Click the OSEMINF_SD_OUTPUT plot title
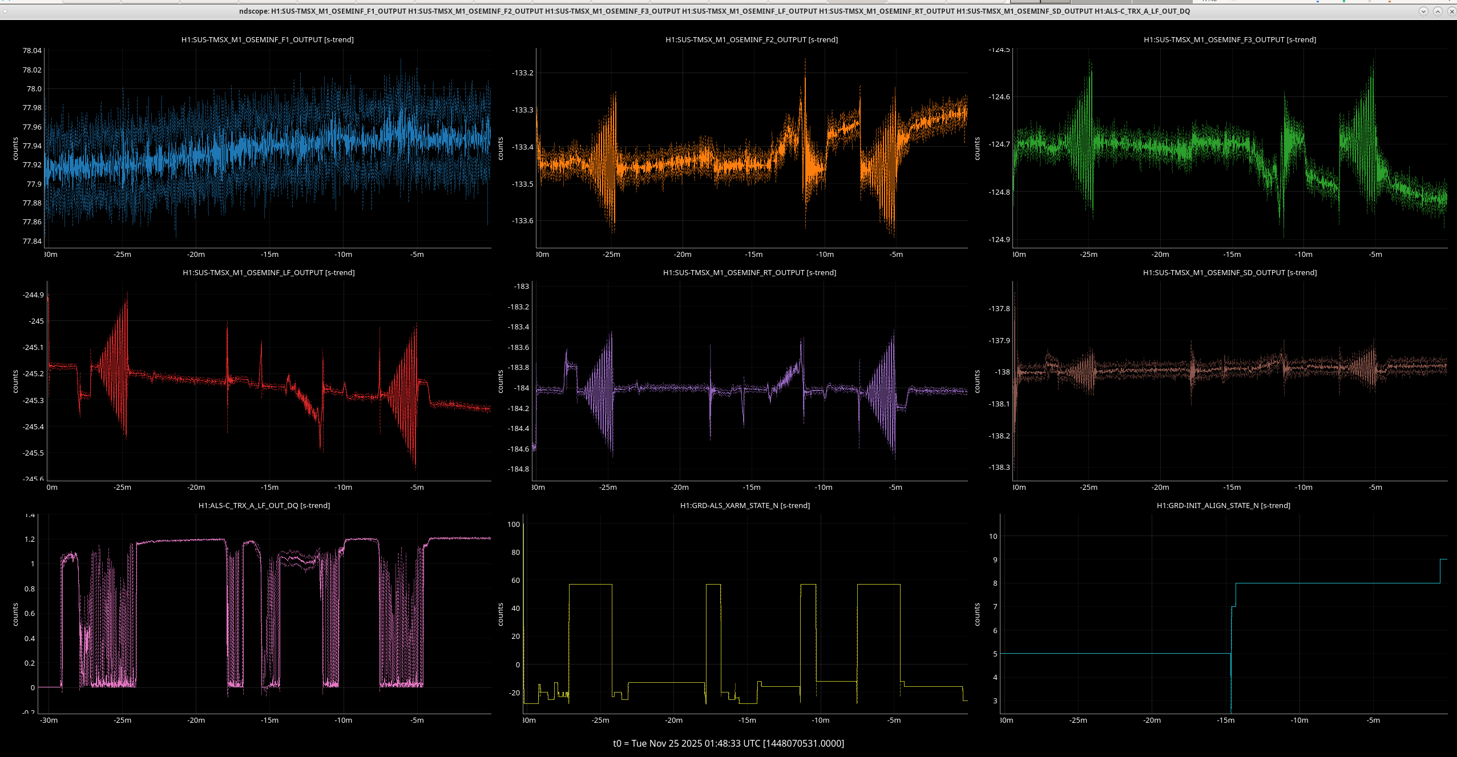The height and width of the screenshot is (757, 1457). [x=1229, y=272]
